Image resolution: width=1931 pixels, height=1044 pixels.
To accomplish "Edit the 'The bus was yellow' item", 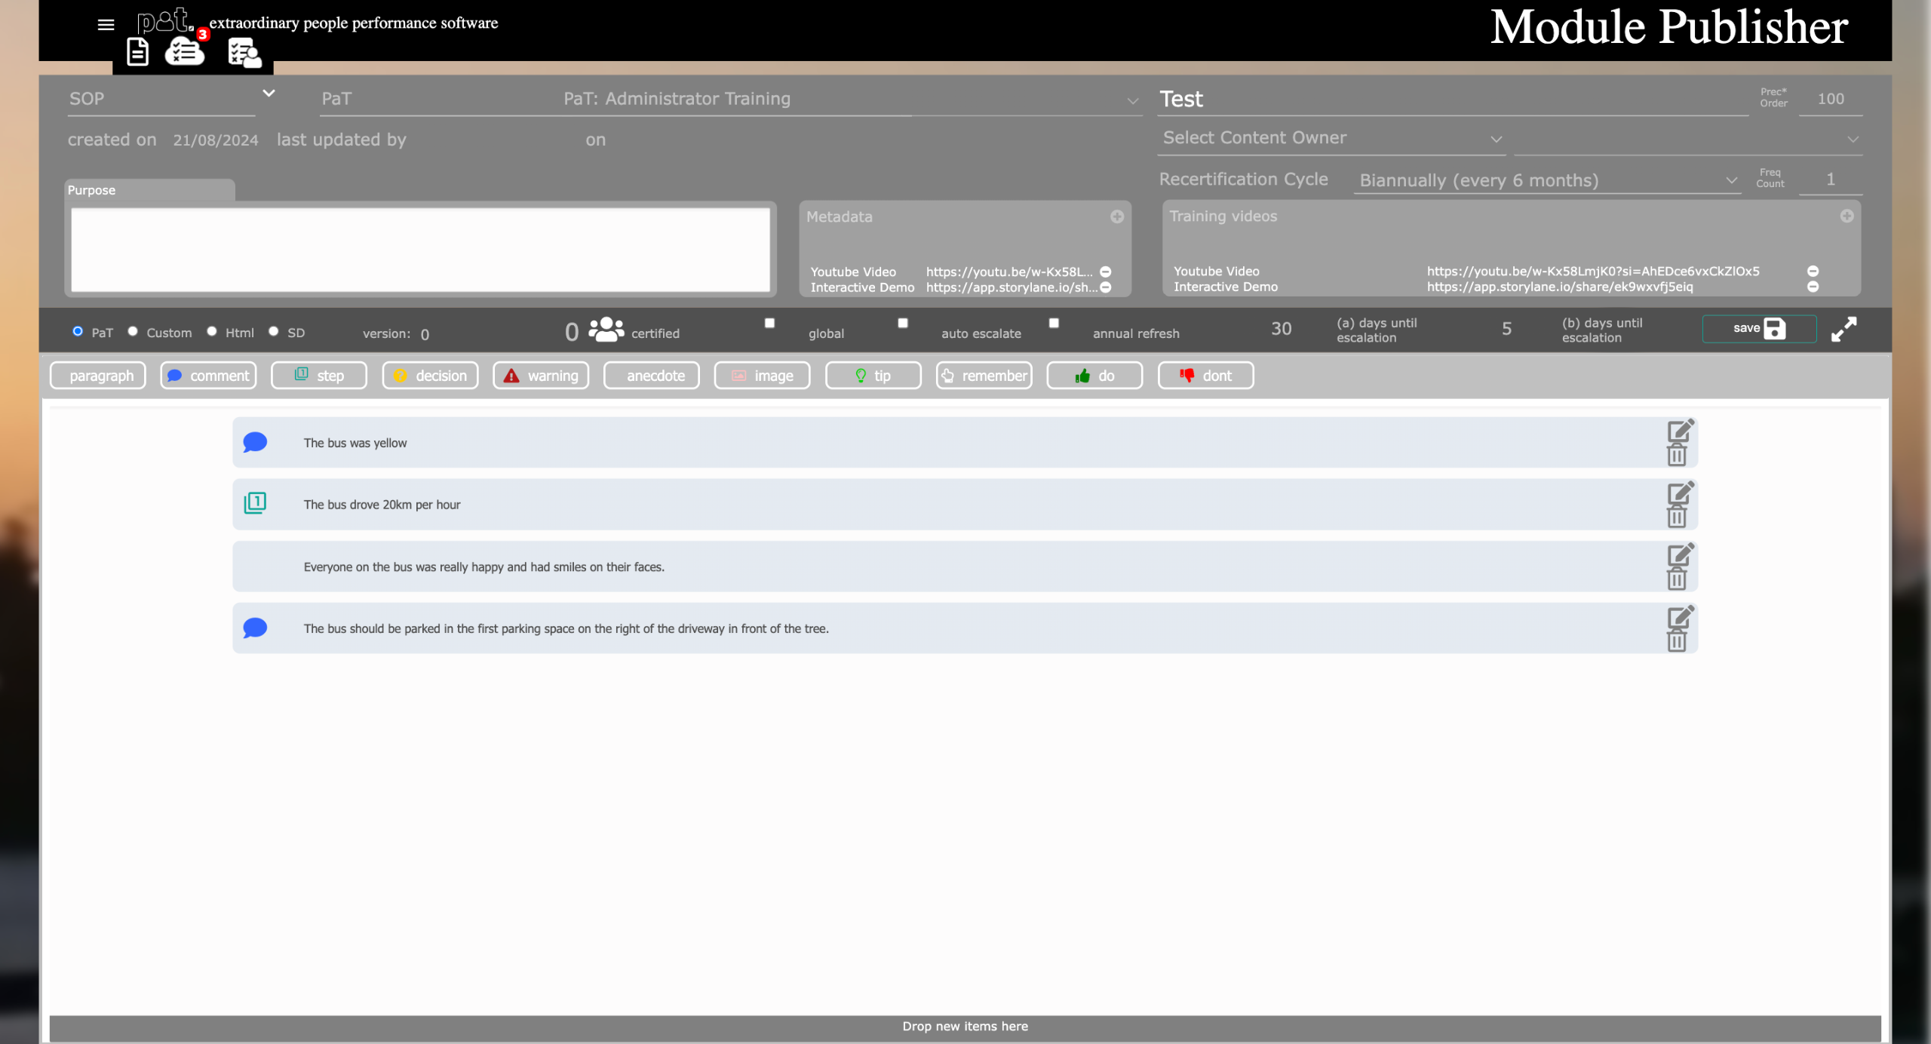I will 1680,431.
